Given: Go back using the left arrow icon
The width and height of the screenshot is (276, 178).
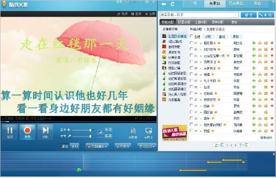Looking at the screenshot, I should coord(163,4).
